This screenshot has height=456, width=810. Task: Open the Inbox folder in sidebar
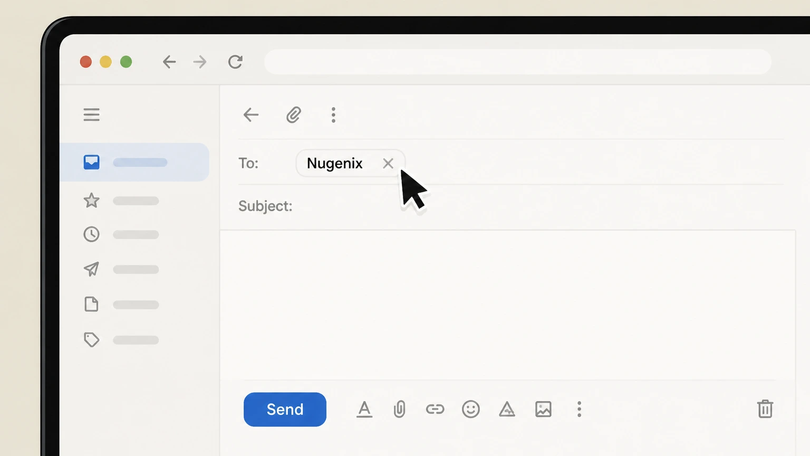pyautogui.click(x=134, y=162)
